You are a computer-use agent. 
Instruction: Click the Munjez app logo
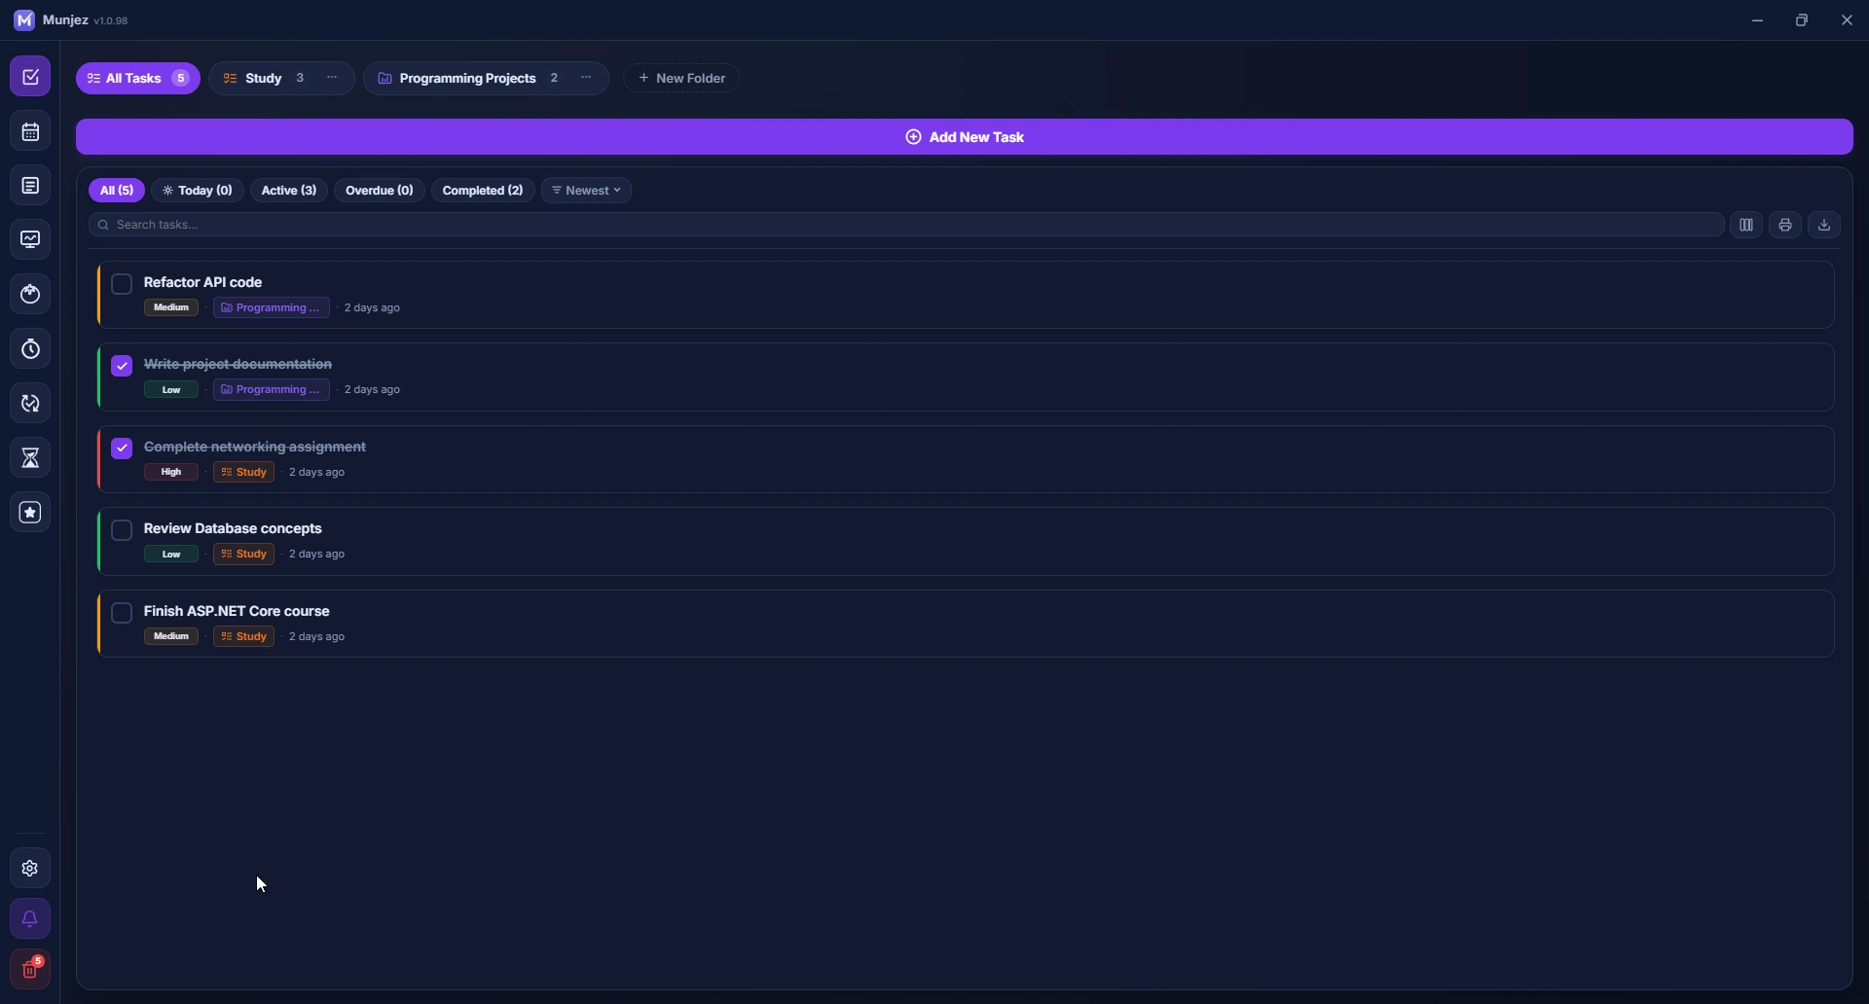click(24, 20)
